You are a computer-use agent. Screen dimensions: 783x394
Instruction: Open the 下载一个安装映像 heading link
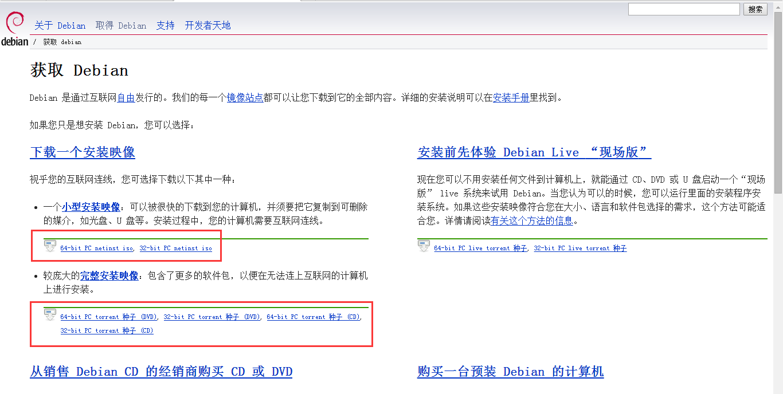point(83,152)
